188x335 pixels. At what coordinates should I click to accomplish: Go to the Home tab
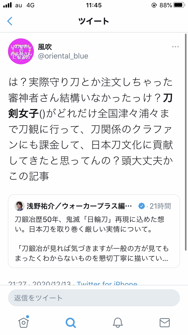24,322
